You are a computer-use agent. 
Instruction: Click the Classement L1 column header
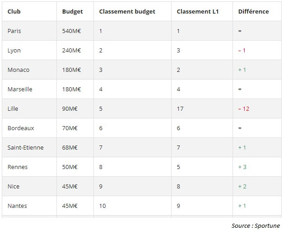[x=198, y=12]
